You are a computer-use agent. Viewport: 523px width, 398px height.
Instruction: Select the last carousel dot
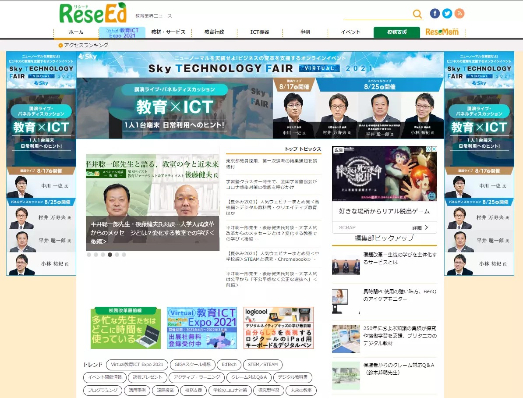click(124, 254)
